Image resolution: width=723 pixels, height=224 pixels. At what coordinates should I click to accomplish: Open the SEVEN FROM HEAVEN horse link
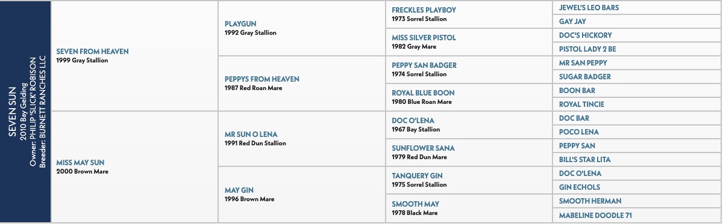point(92,52)
